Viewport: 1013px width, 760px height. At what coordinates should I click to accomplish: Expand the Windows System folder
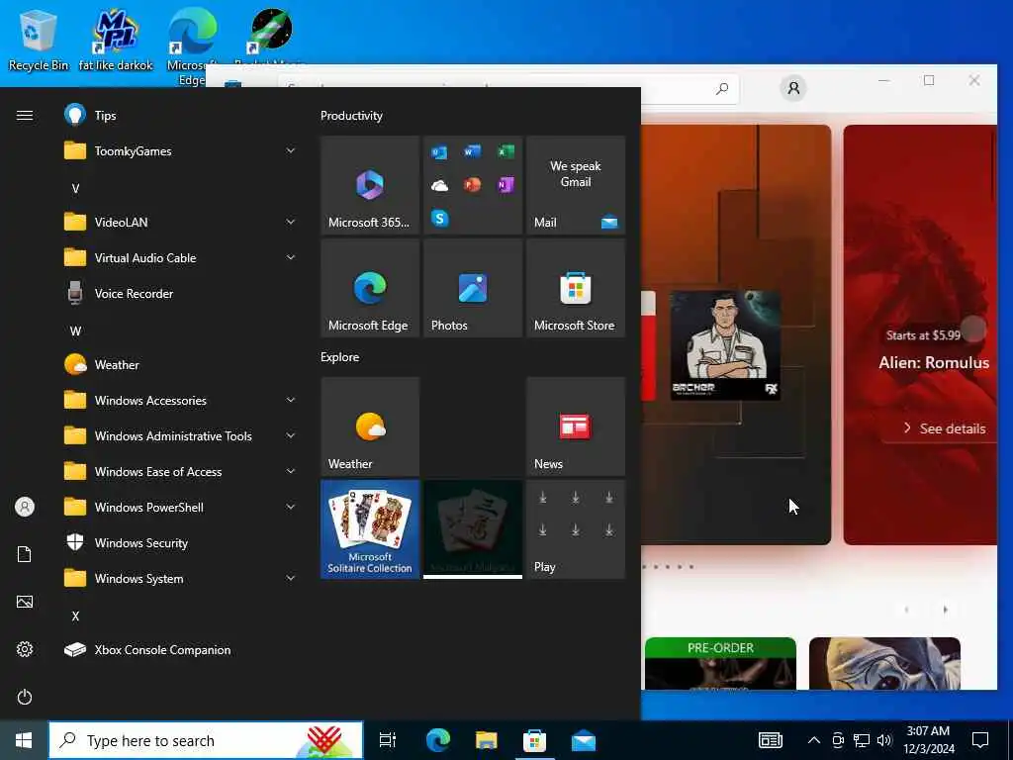pyautogui.click(x=181, y=578)
